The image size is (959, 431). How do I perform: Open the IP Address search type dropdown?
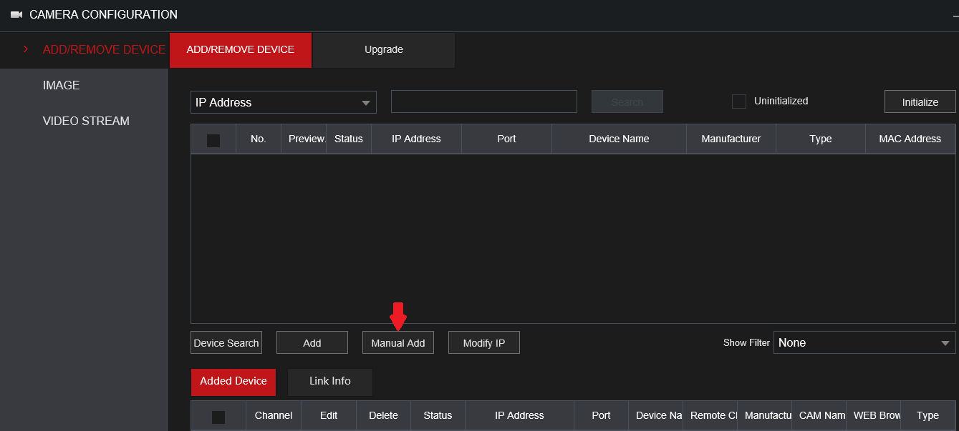click(283, 102)
